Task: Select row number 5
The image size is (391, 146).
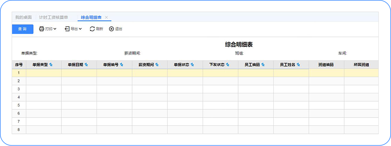Action: 19,105
